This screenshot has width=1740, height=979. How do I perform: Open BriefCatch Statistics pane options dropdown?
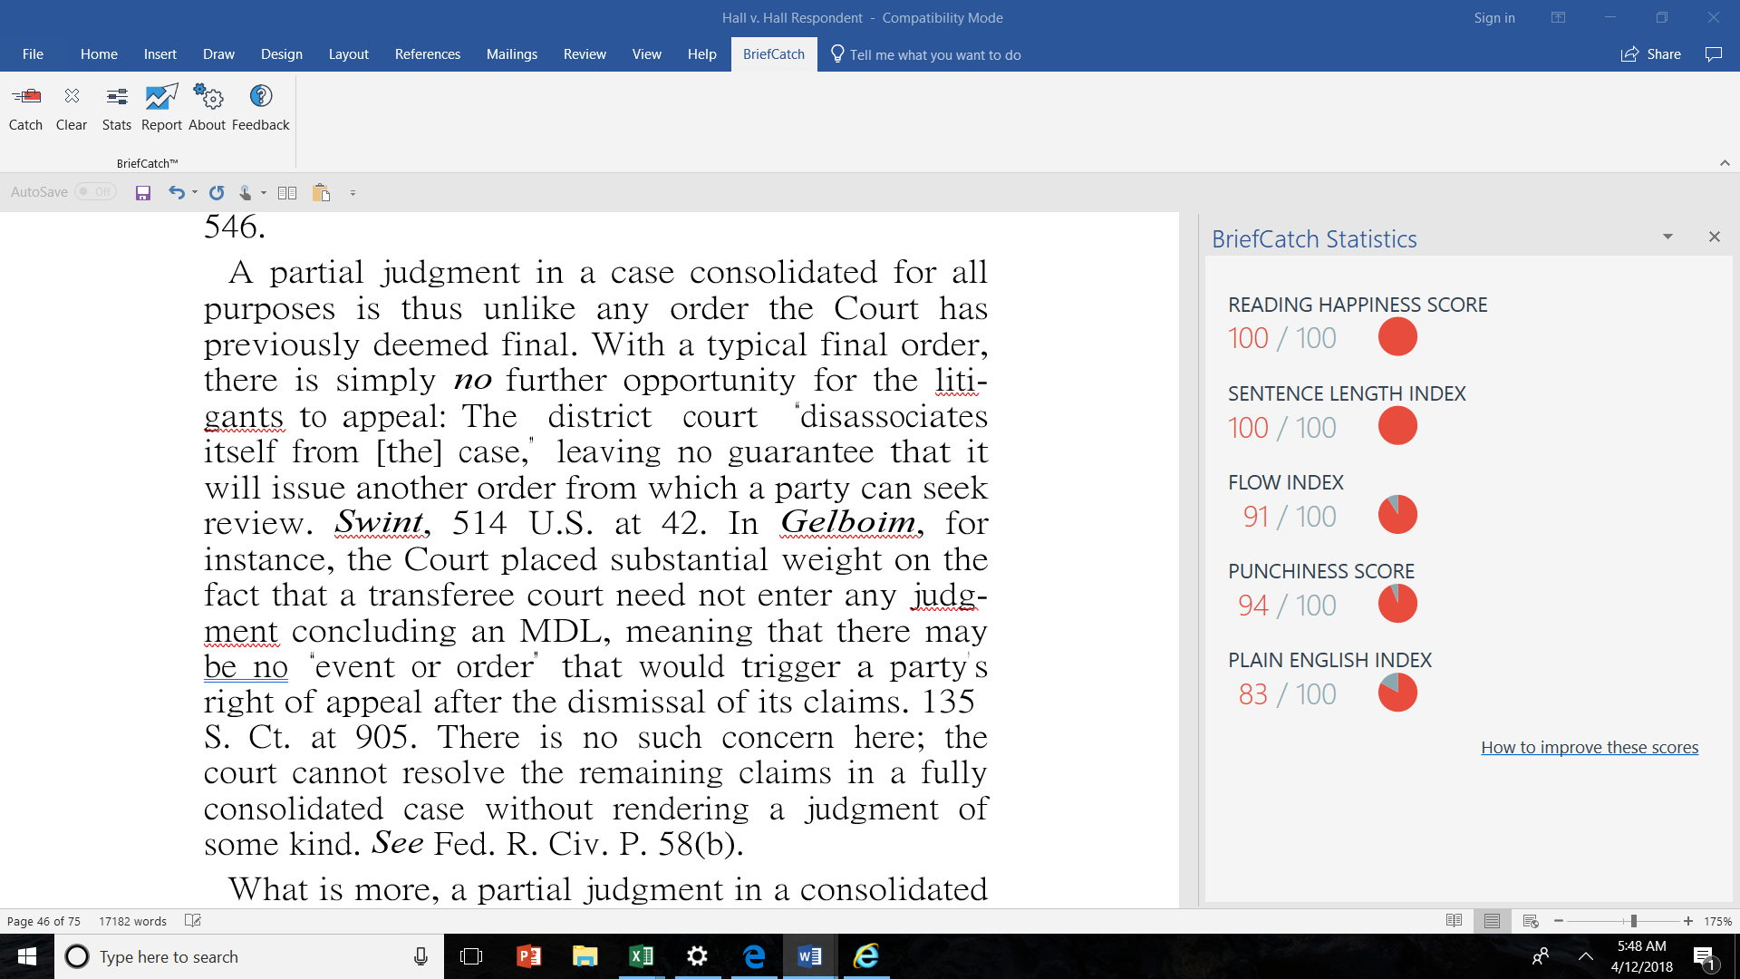1667,237
